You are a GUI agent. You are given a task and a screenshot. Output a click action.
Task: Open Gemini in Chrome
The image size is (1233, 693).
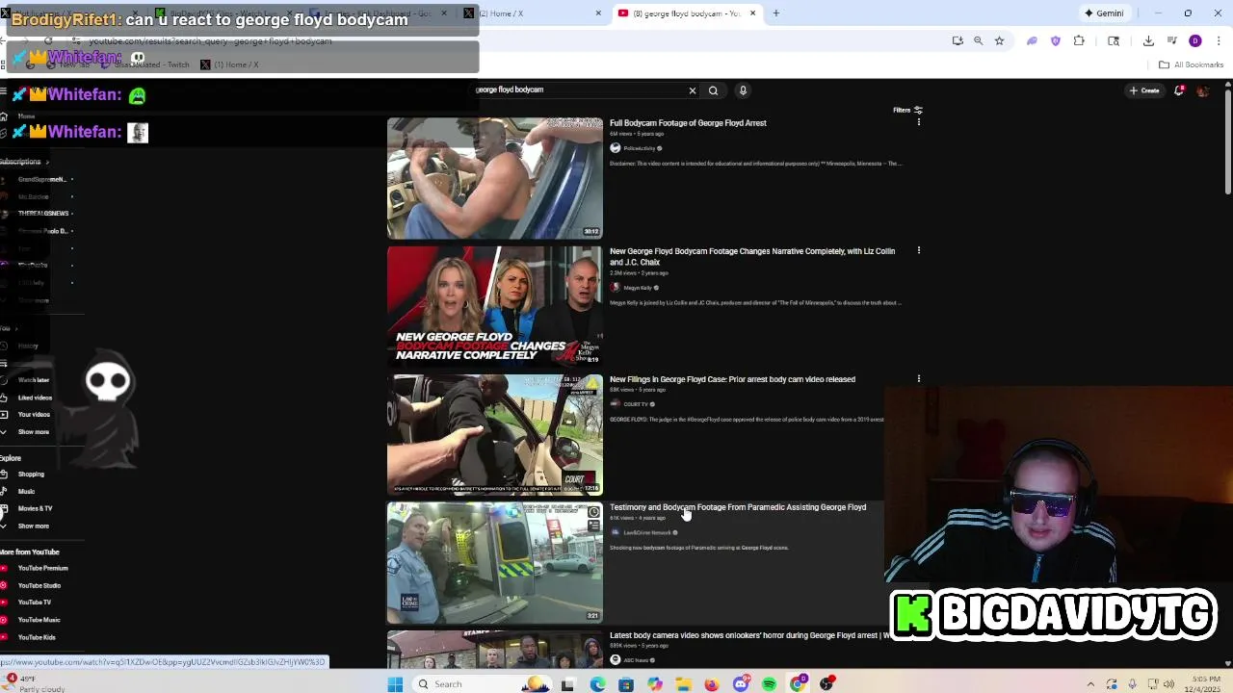point(1104,13)
